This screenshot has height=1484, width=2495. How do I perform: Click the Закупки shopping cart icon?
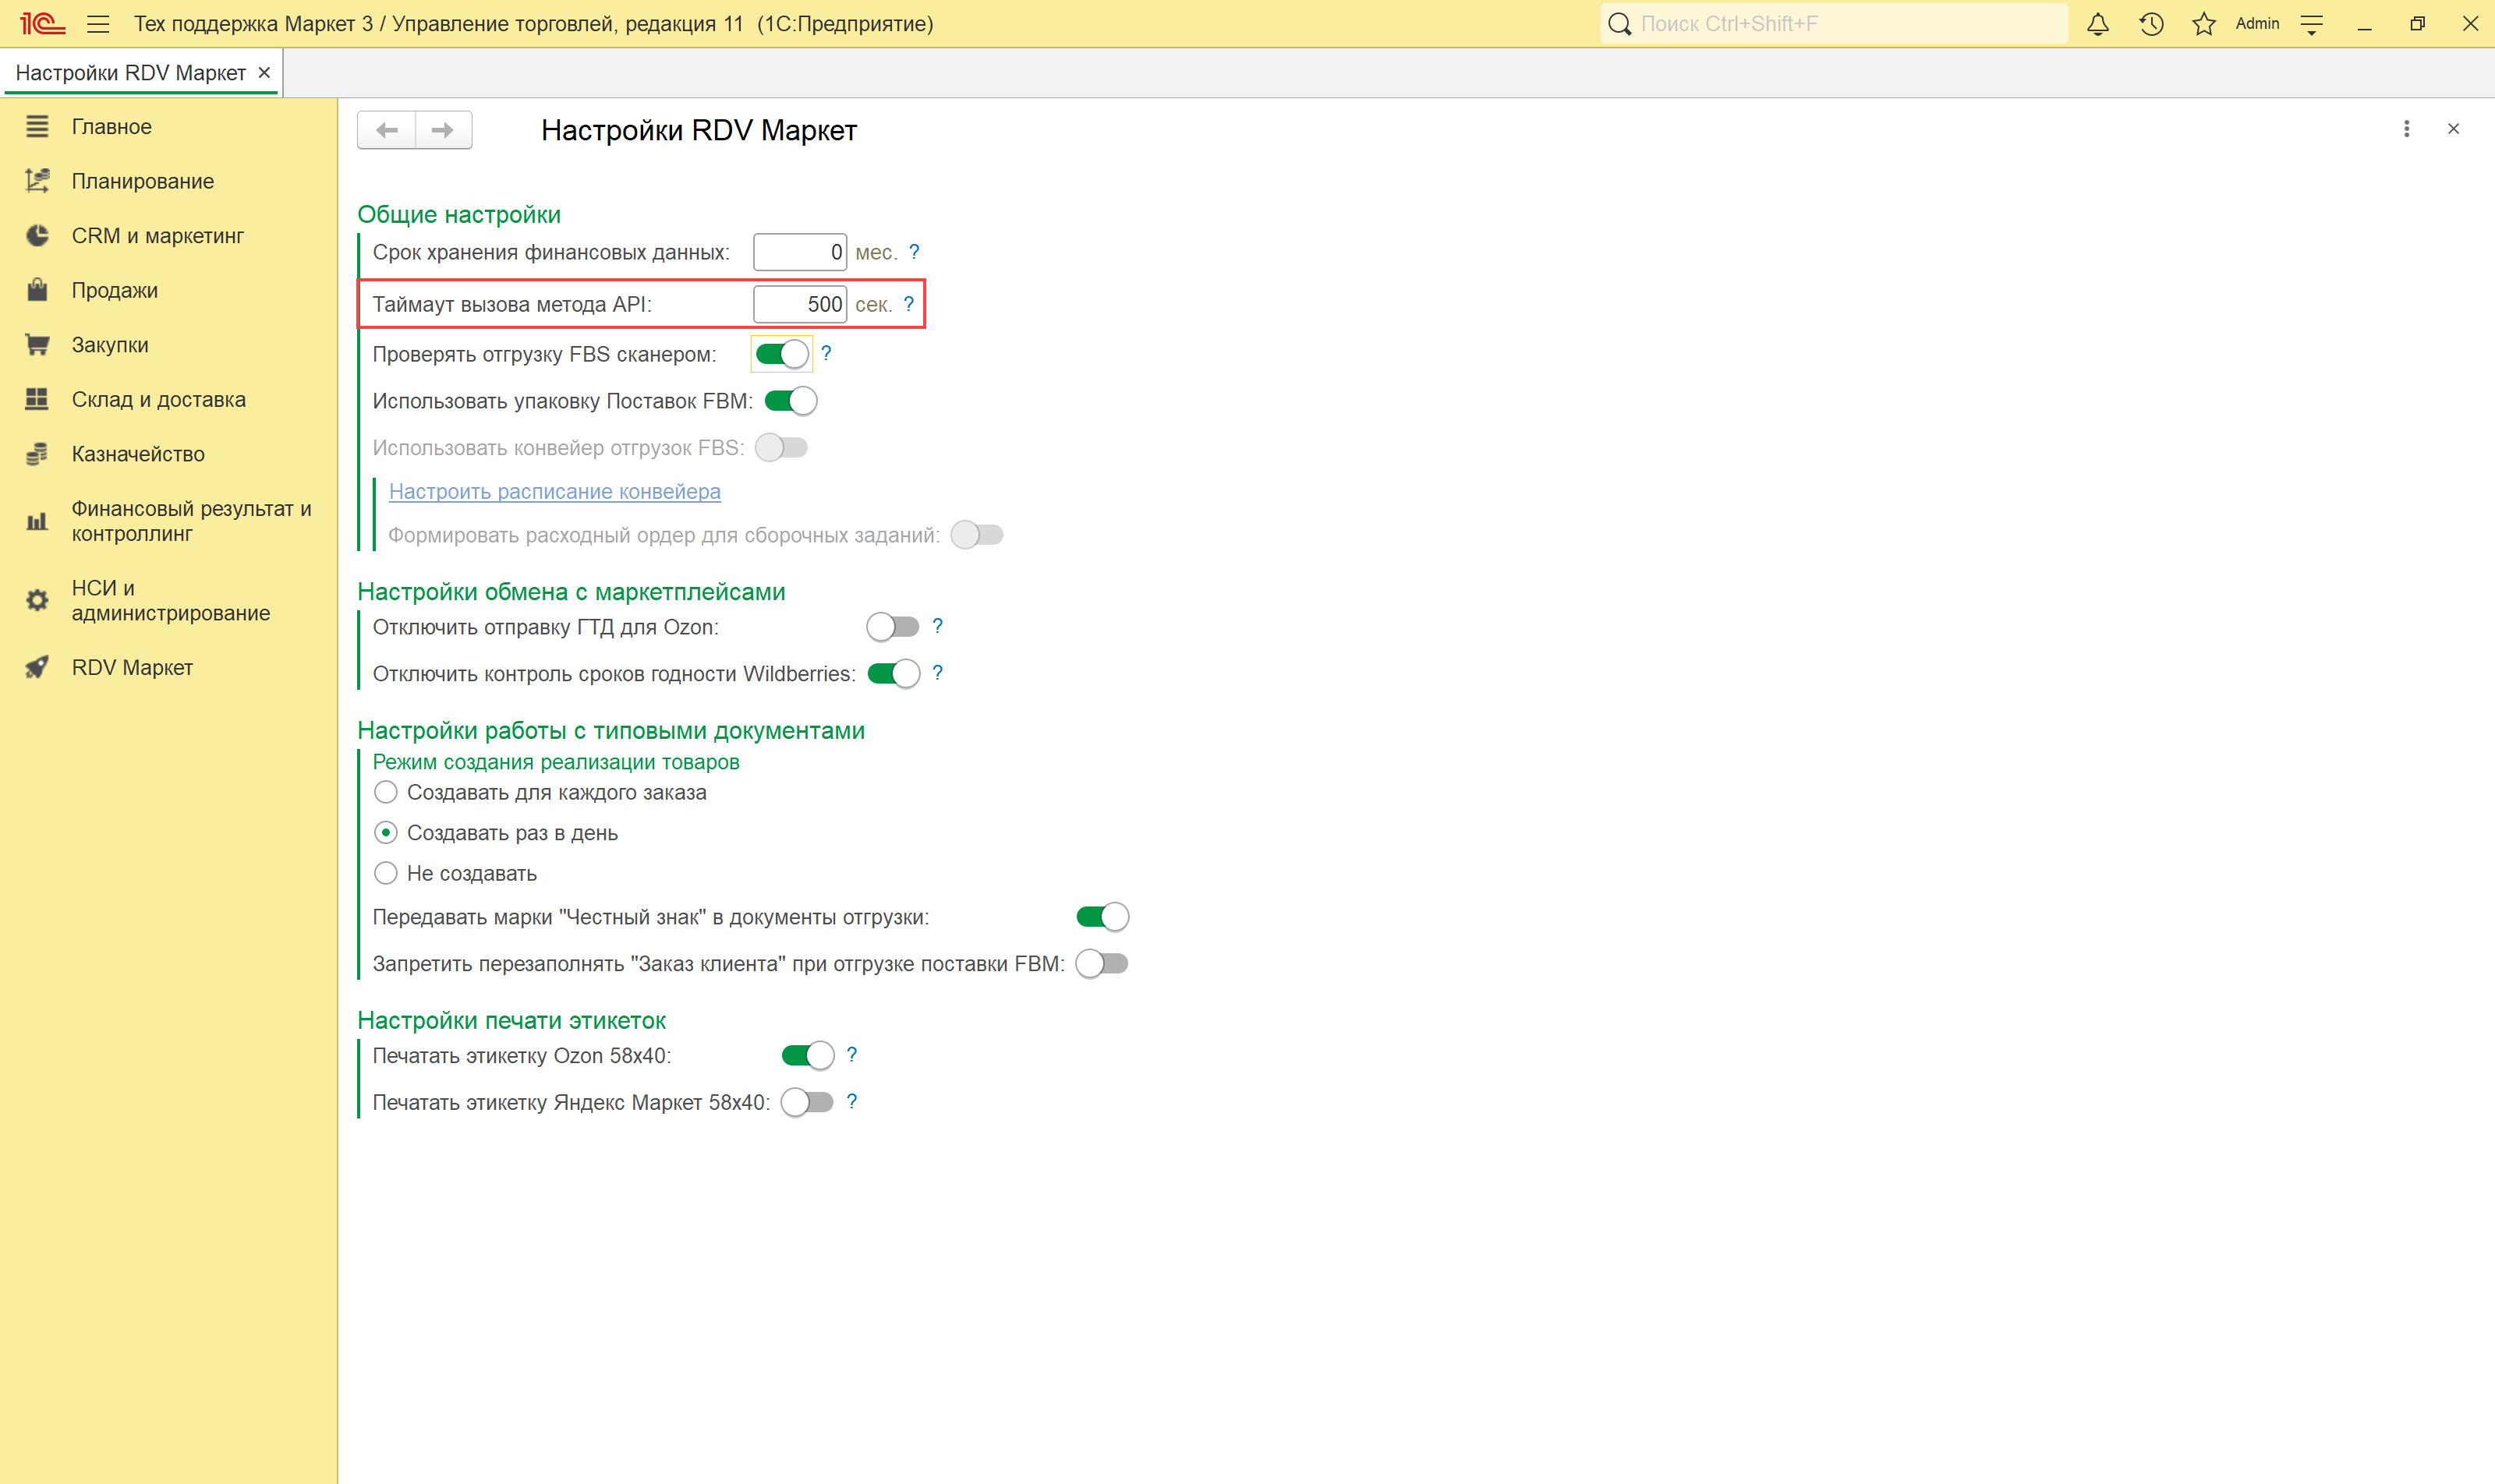[37, 345]
